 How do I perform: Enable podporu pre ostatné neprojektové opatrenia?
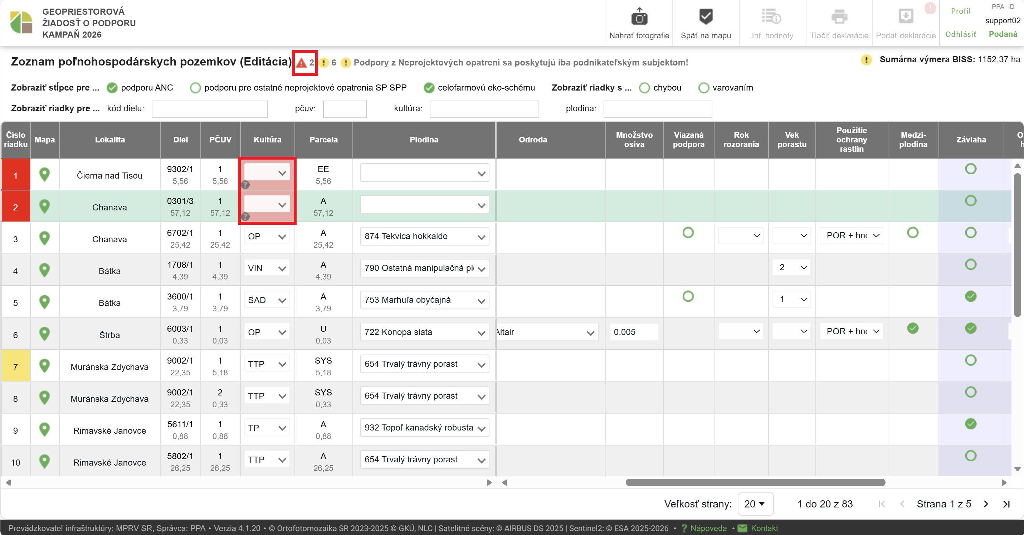click(x=195, y=88)
